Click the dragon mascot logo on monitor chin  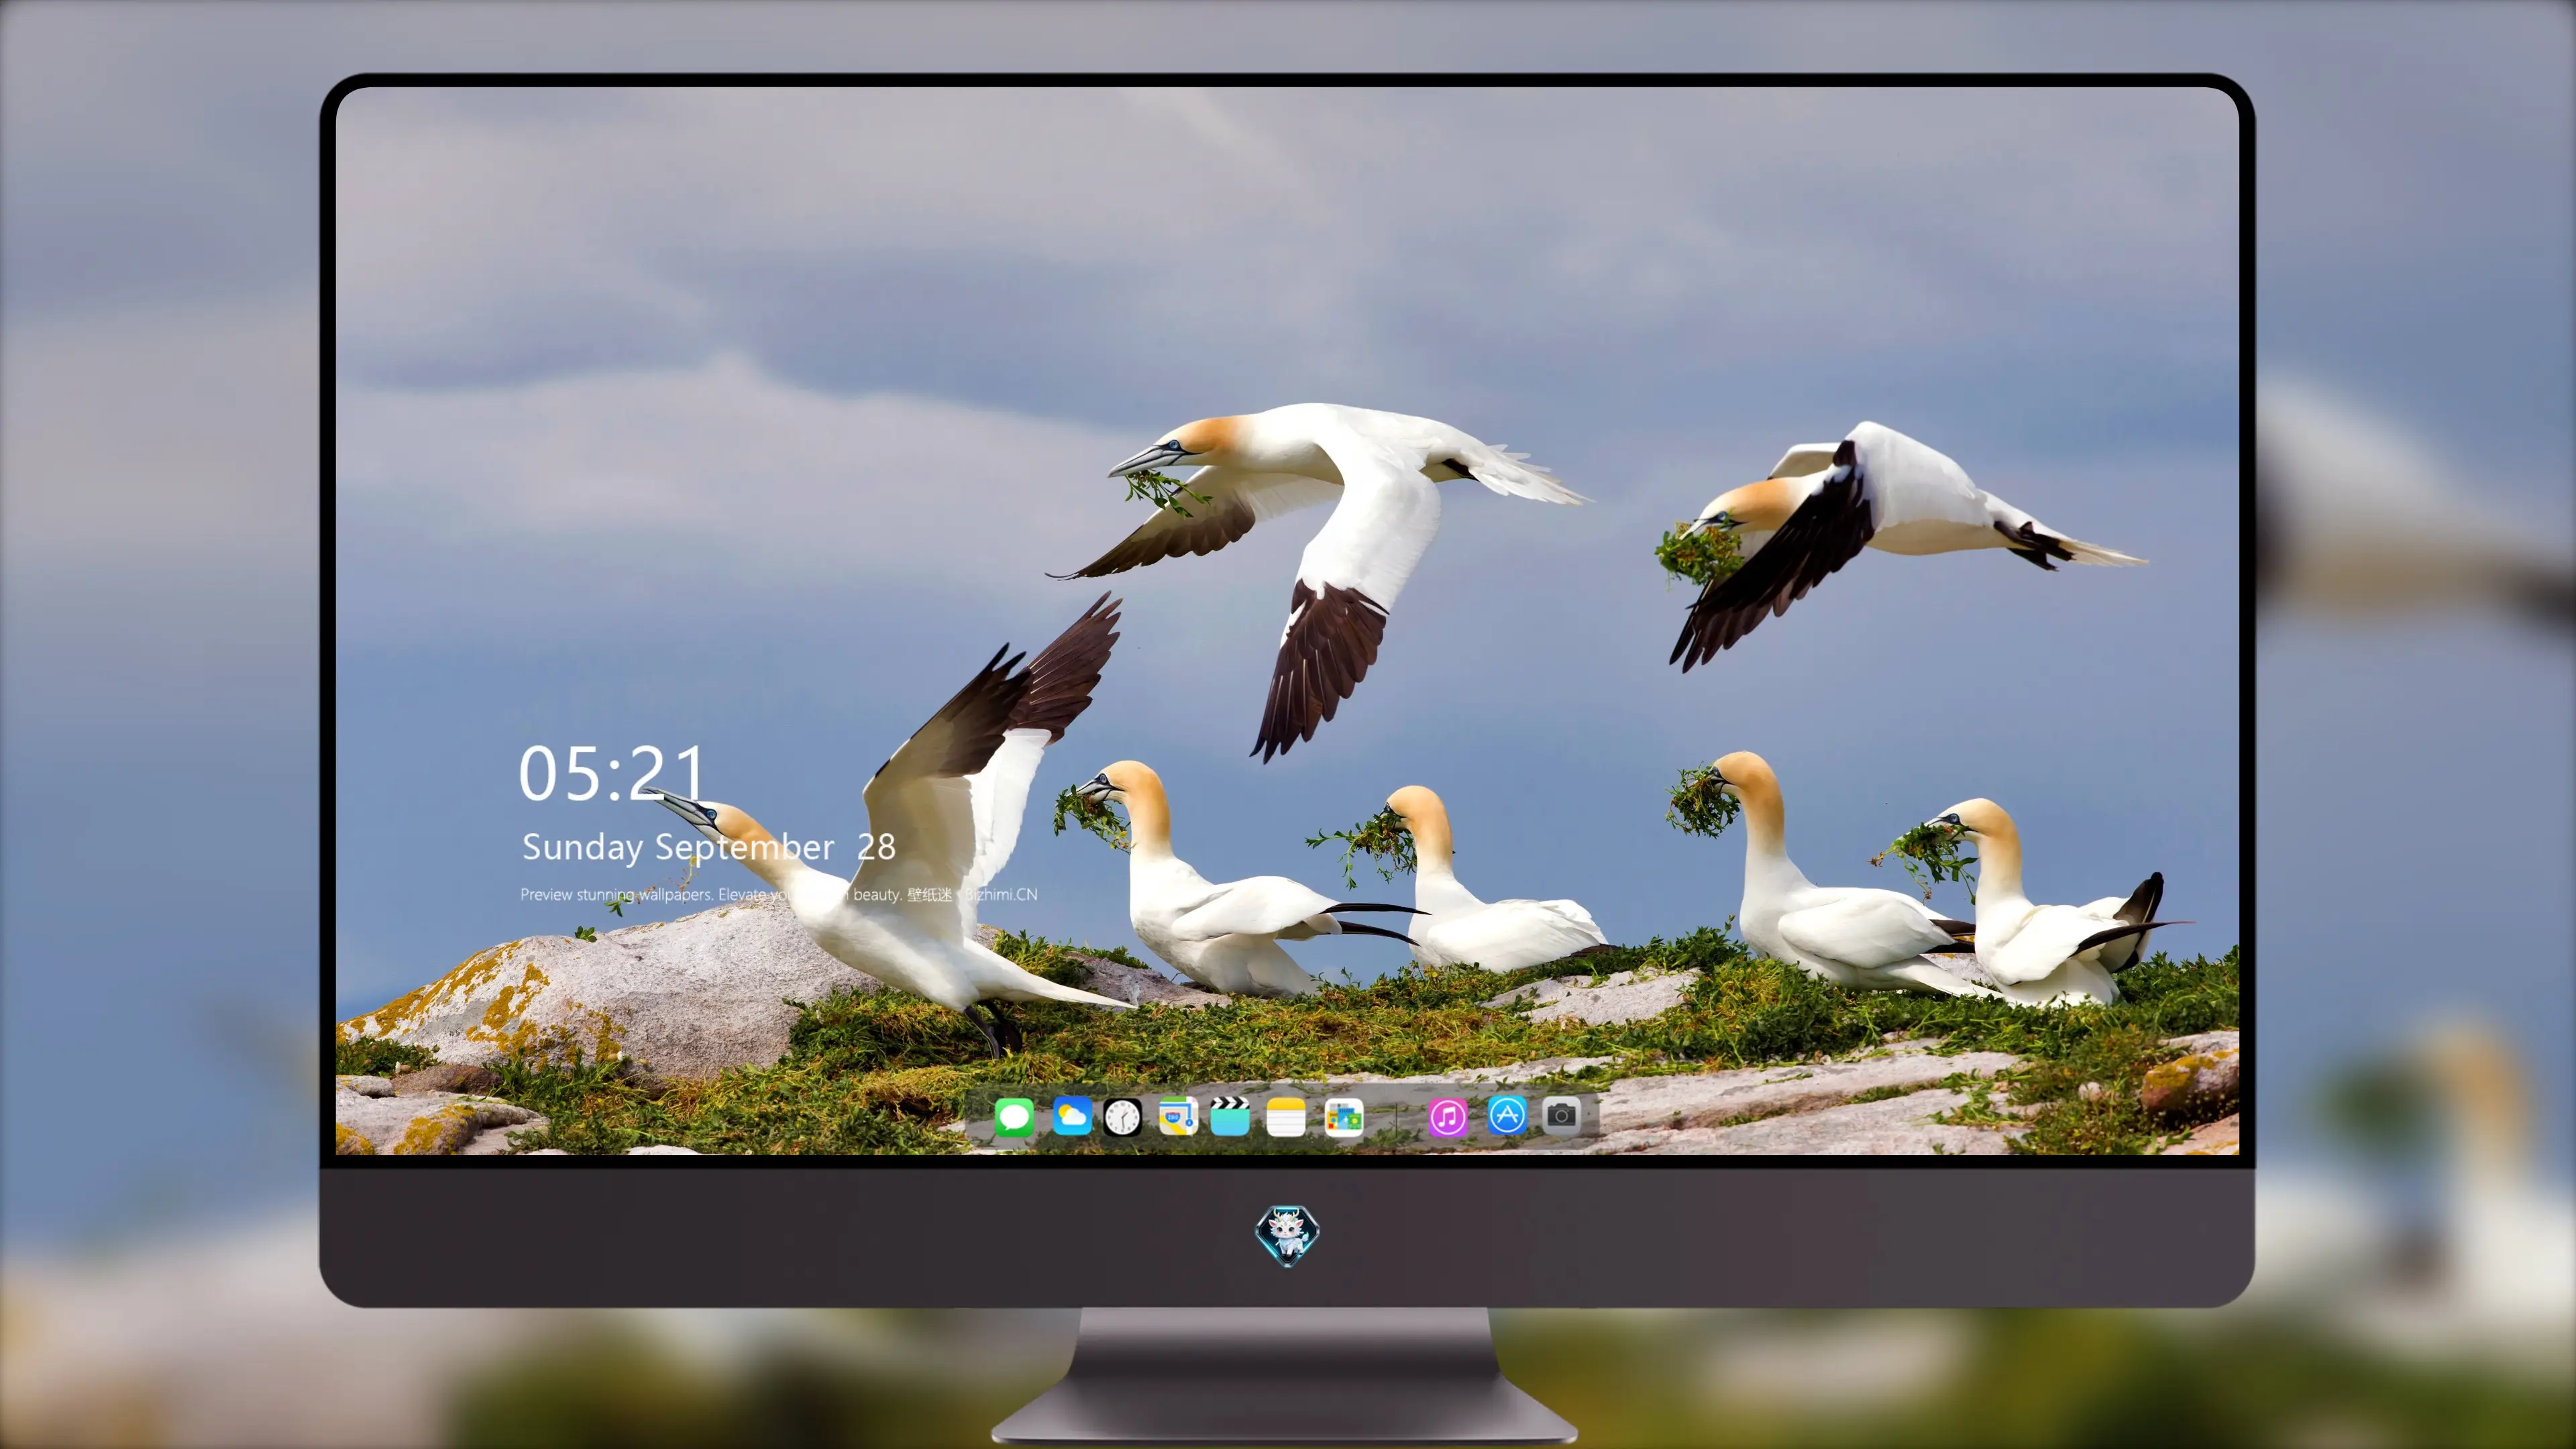[1287, 1235]
